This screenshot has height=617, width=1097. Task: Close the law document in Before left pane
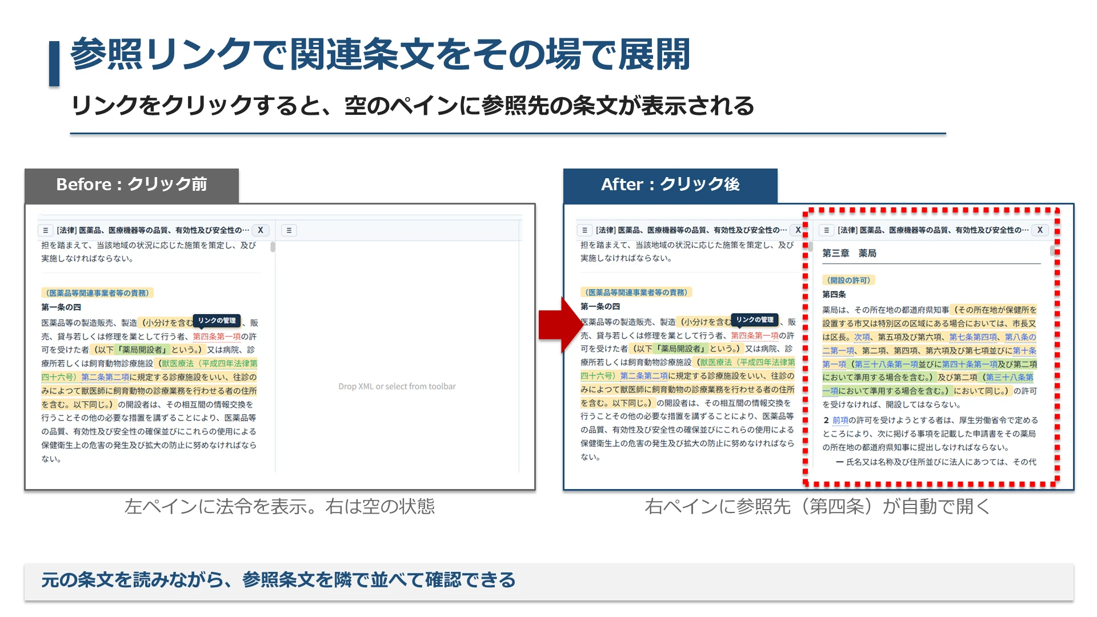click(x=261, y=230)
